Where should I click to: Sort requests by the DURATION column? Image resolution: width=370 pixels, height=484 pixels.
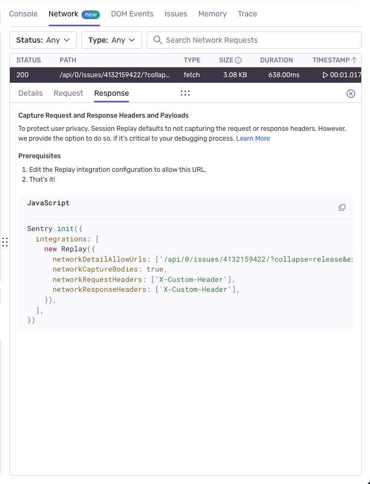coord(277,60)
